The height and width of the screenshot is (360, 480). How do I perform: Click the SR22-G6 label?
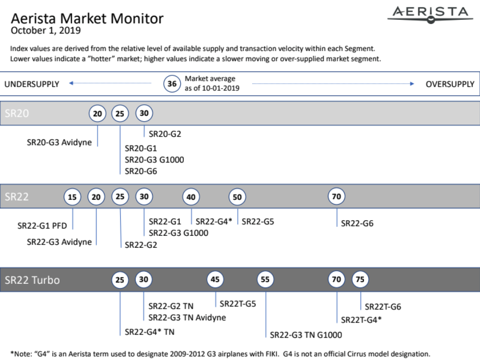pos(357,223)
